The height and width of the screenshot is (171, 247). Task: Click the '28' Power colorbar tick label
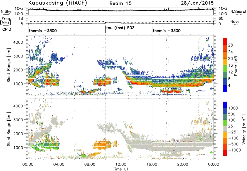pyautogui.click(x=230, y=45)
